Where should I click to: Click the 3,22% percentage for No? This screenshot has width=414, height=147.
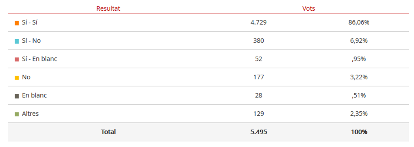click(x=359, y=77)
